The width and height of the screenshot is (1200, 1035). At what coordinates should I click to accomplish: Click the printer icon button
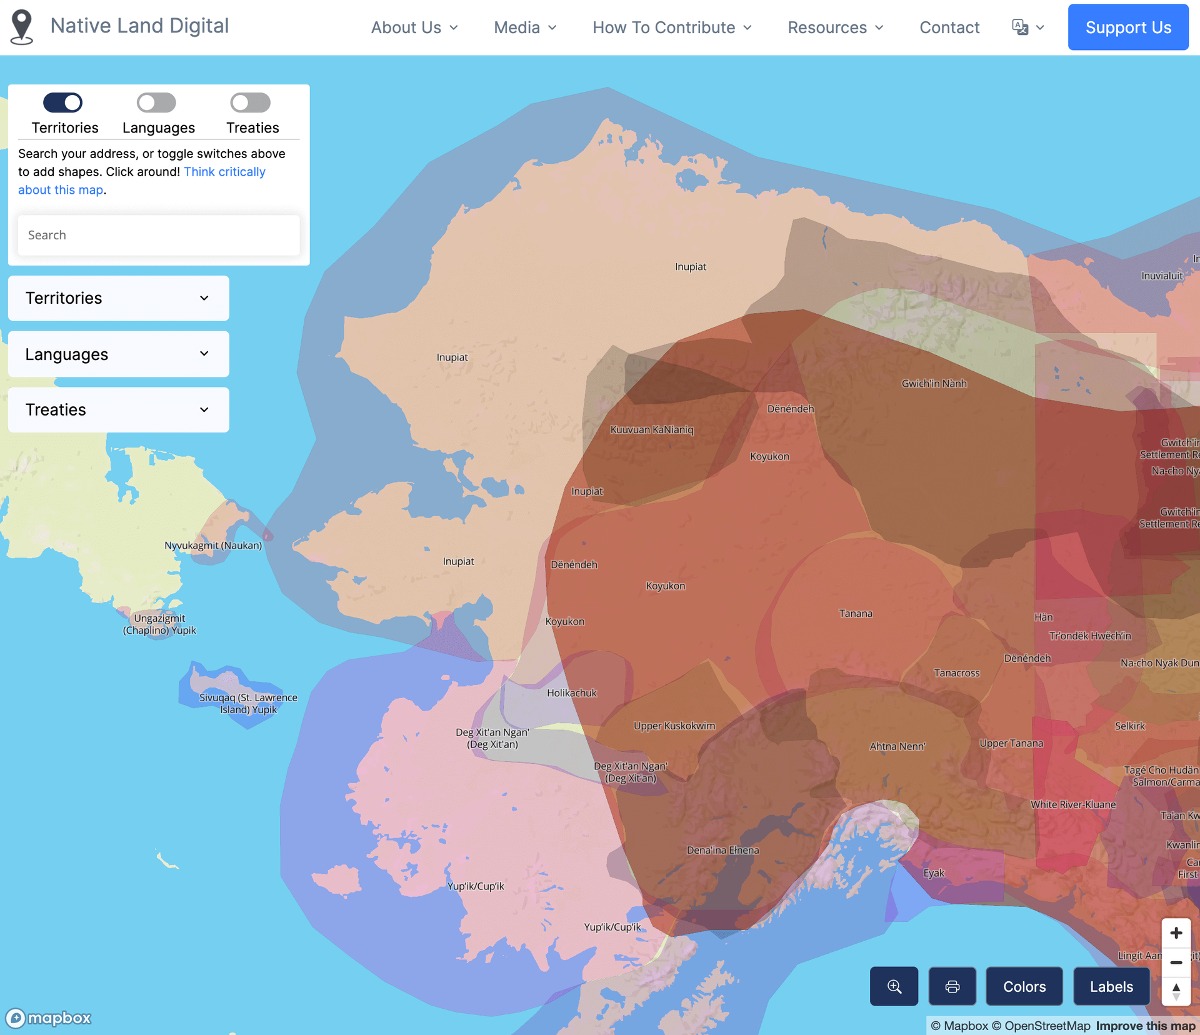click(x=952, y=986)
